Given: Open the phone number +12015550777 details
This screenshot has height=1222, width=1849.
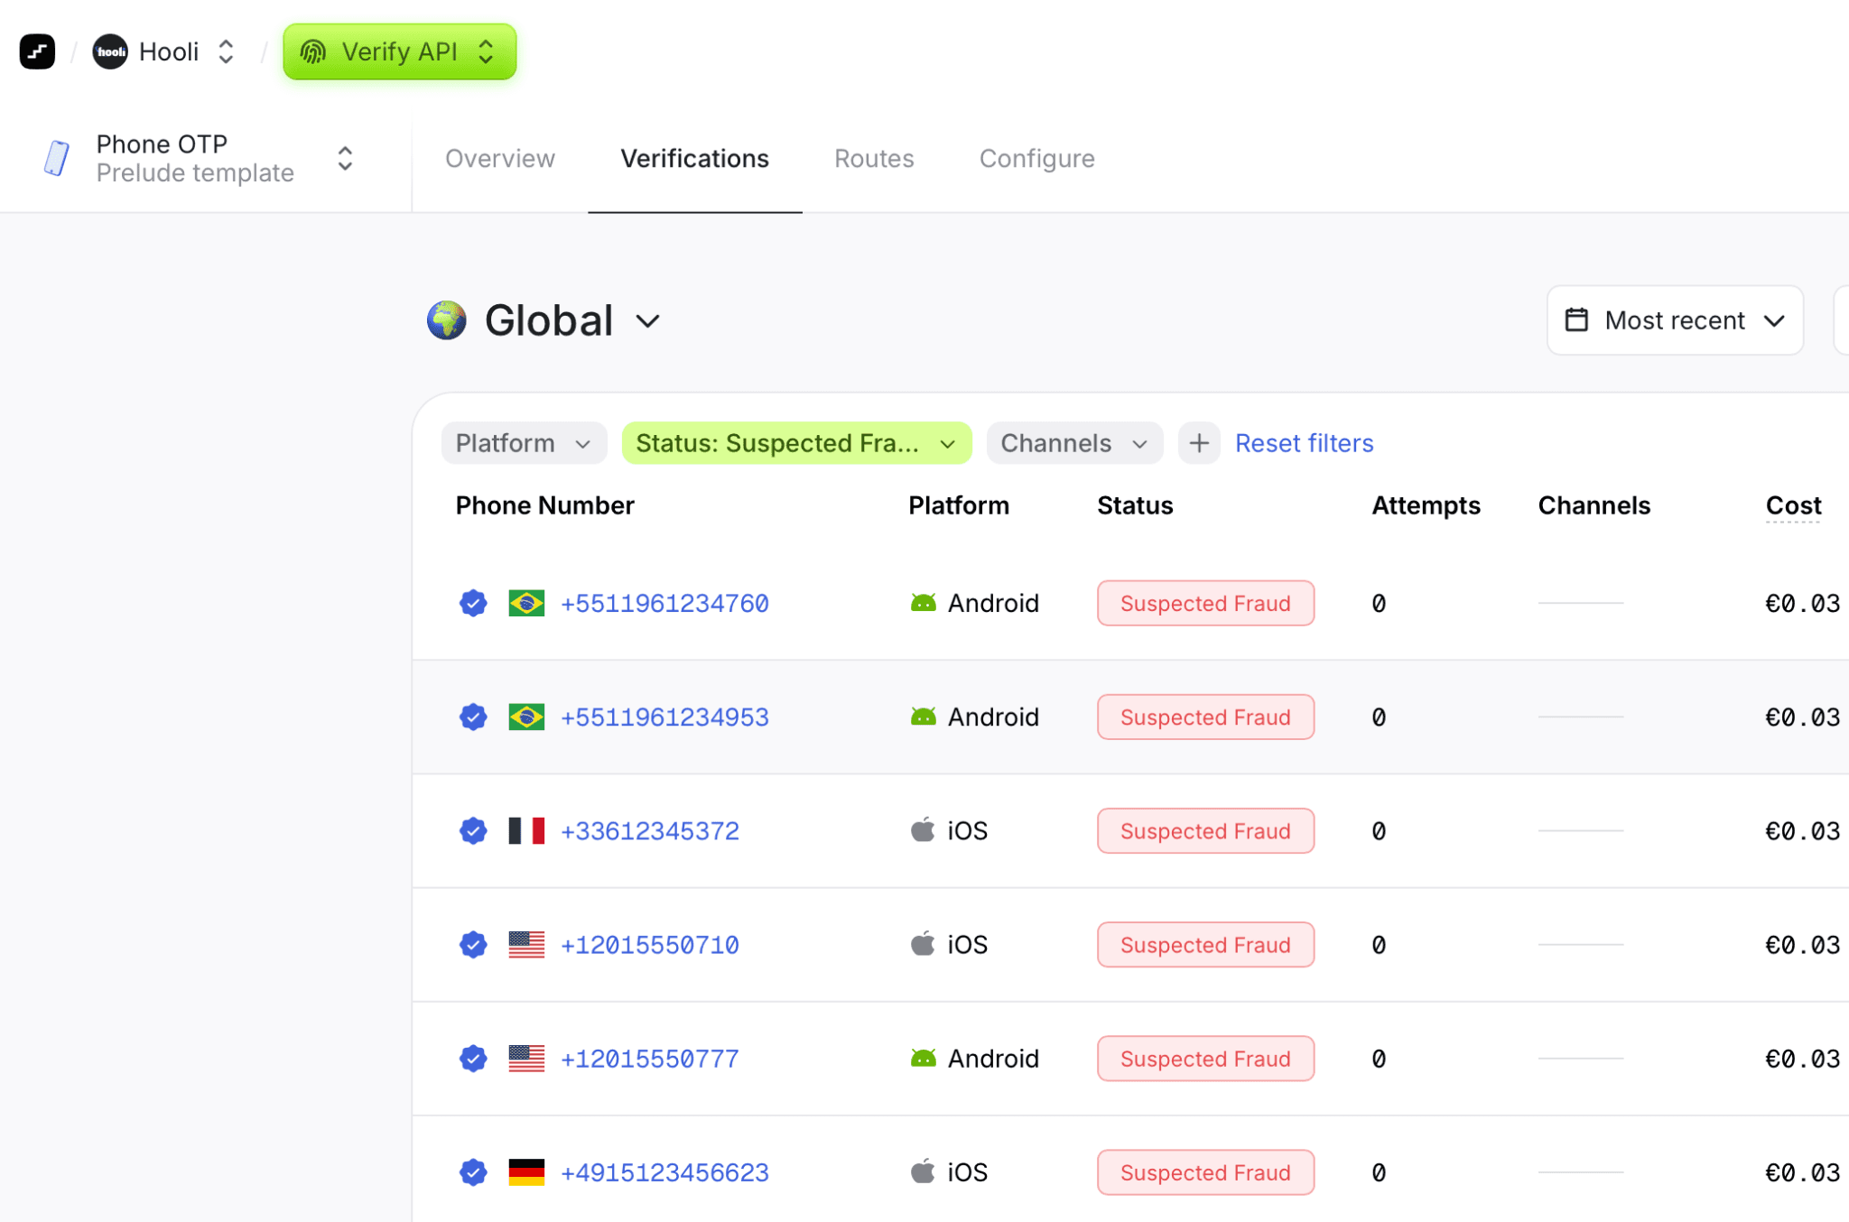Looking at the screenshot, I should pos(649,1058).
